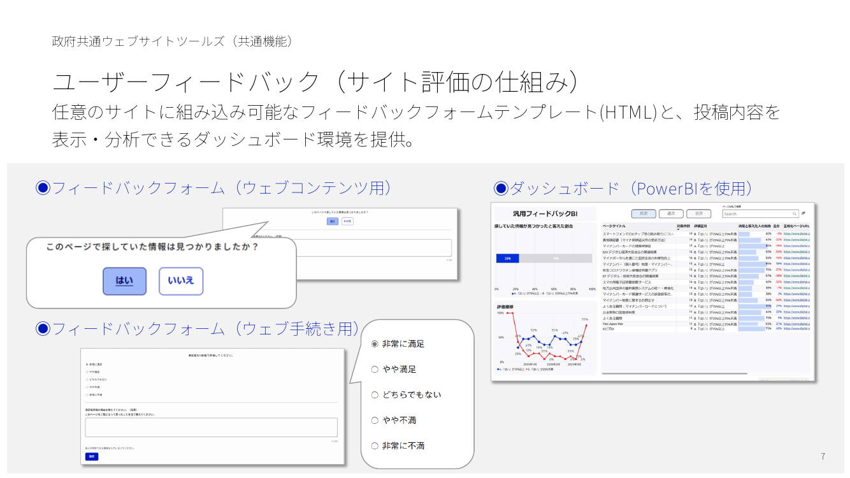Click blue 24% segment of bar chart
This screenshot has width=850, height=478.
pyautogui.click(x=507, y=258)
